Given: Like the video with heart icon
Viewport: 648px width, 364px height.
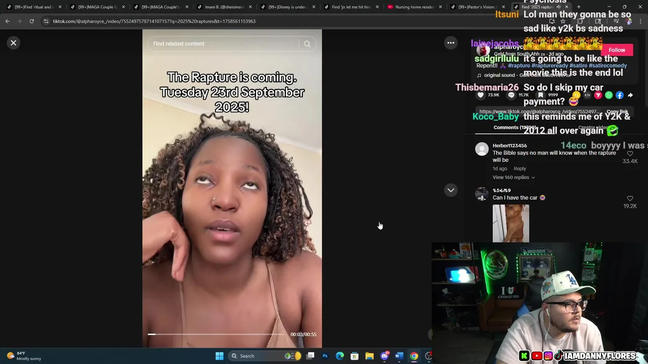Looking at the screenshot, I should tap(481, 95).
